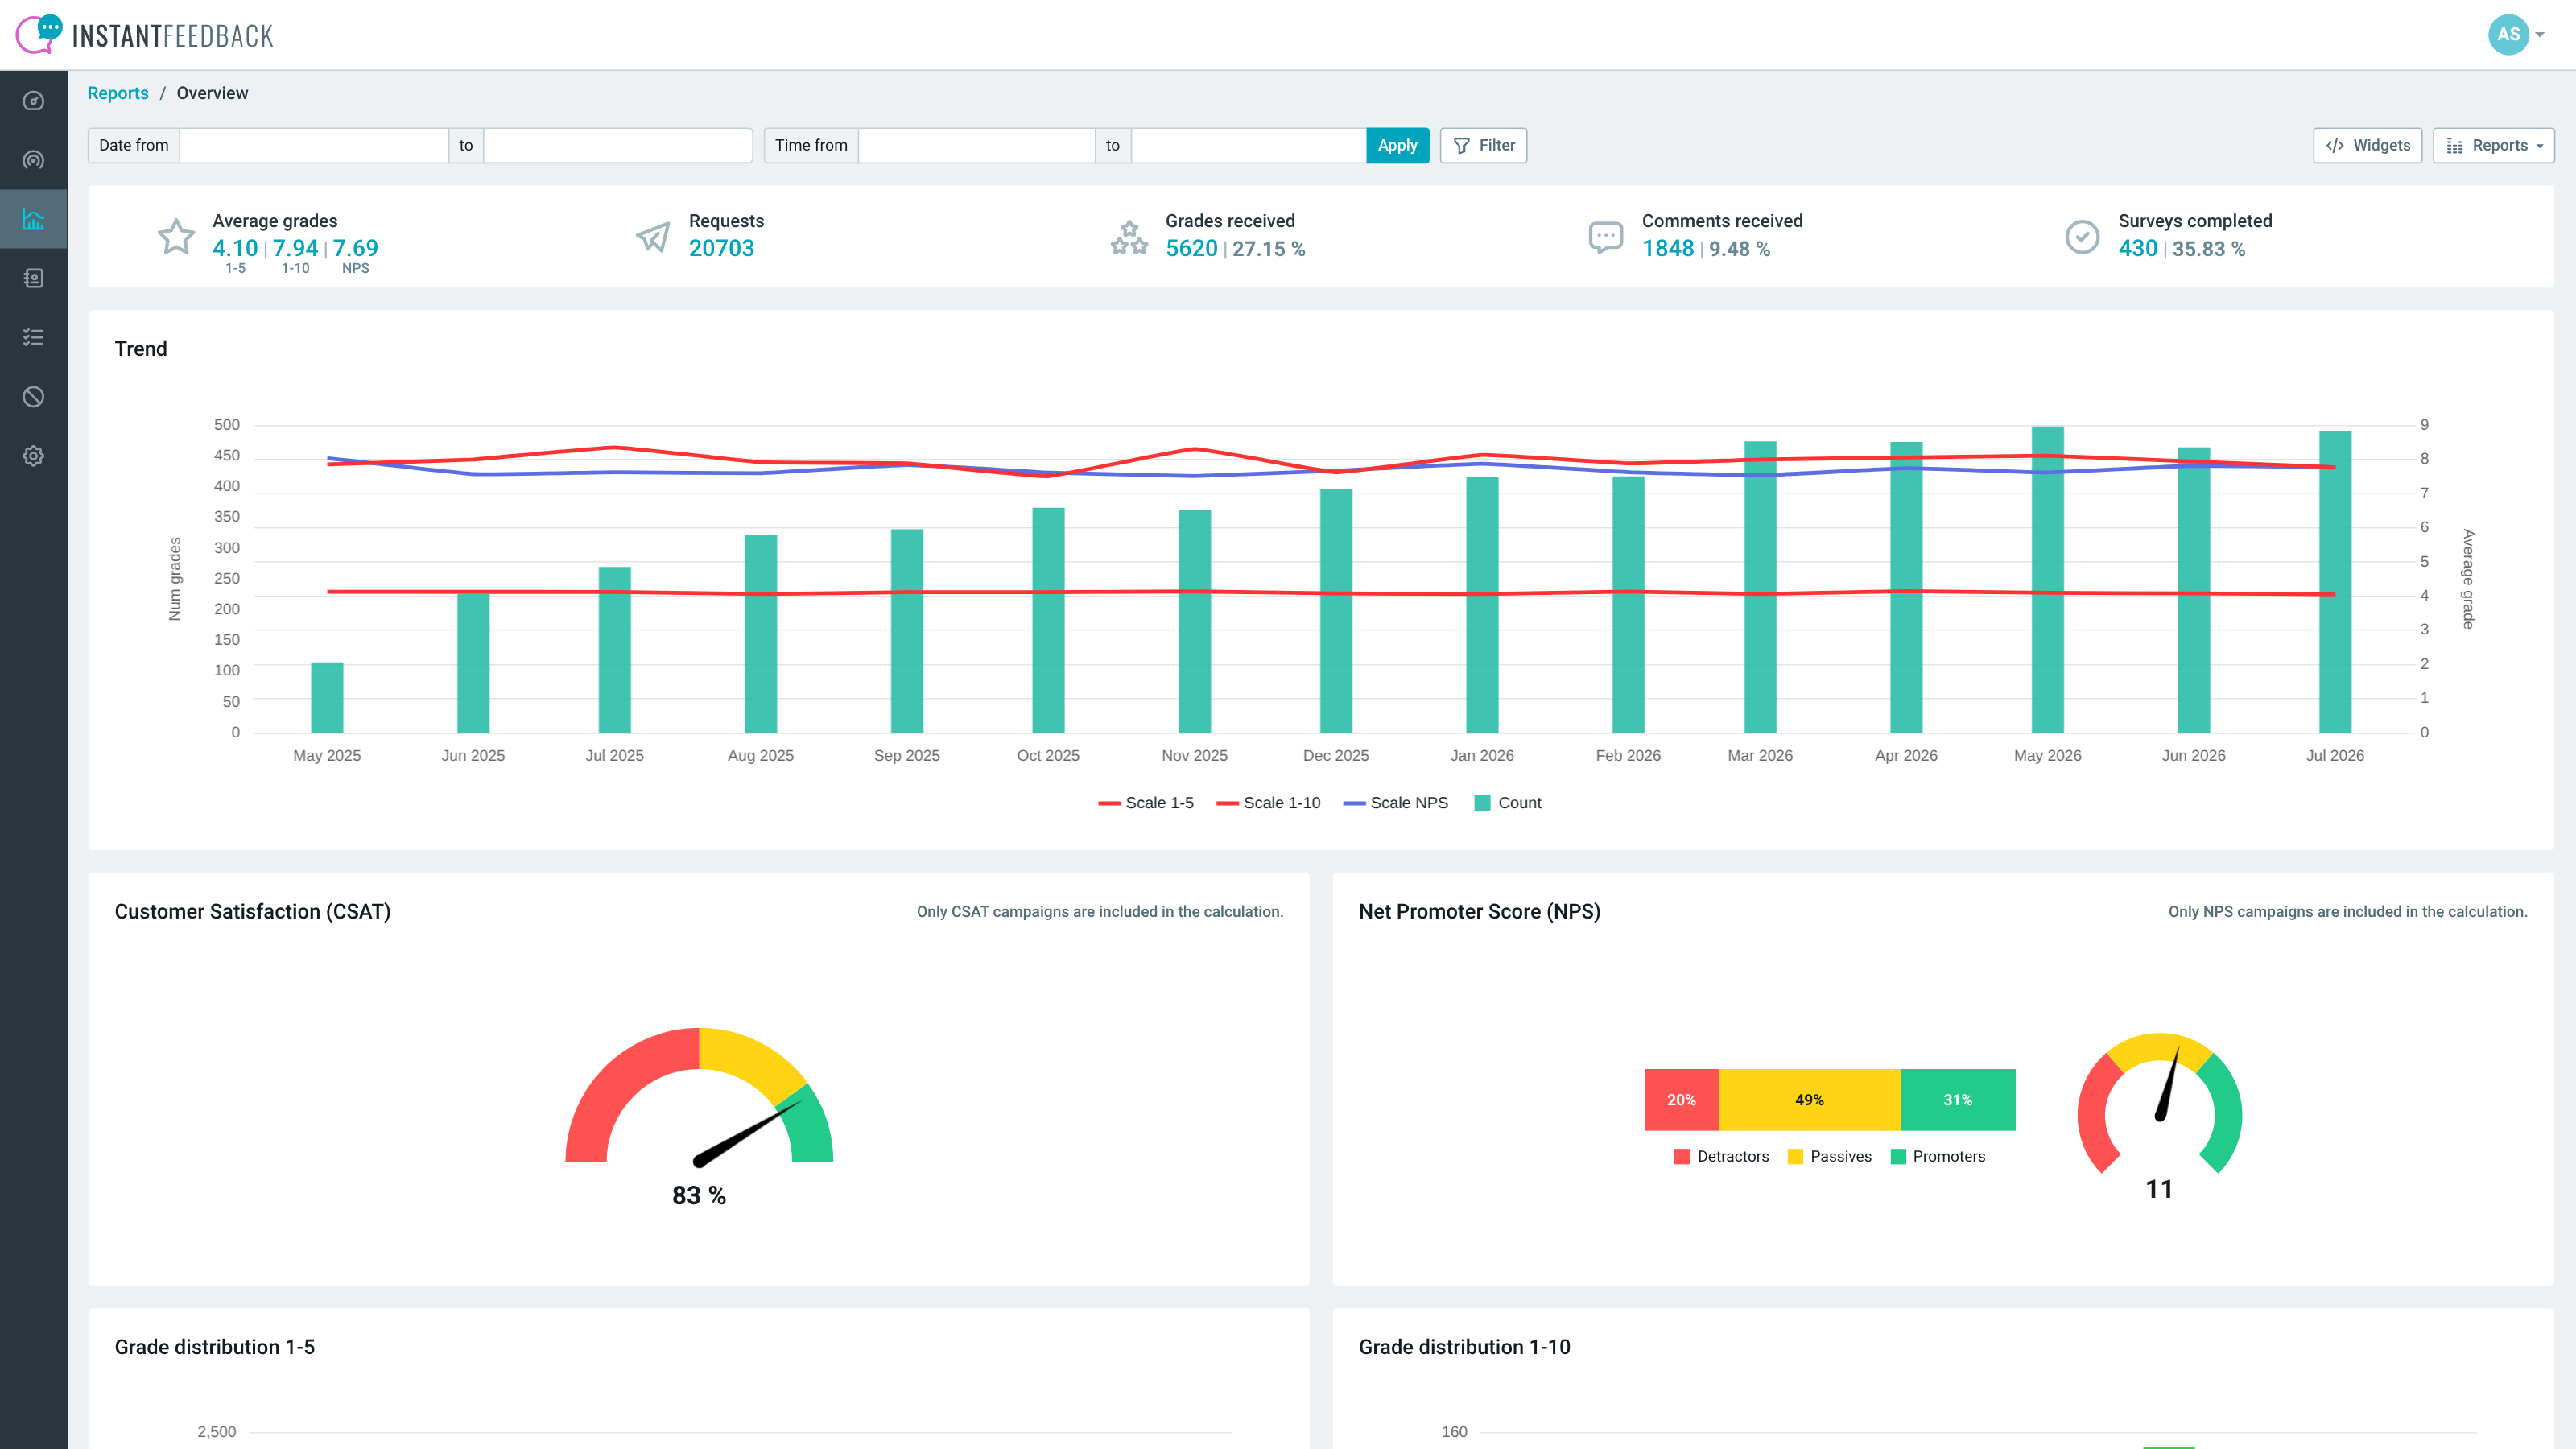Focus the date 'to' input field
This screenshot has width=2576, height=1449.
click(618, 145)
